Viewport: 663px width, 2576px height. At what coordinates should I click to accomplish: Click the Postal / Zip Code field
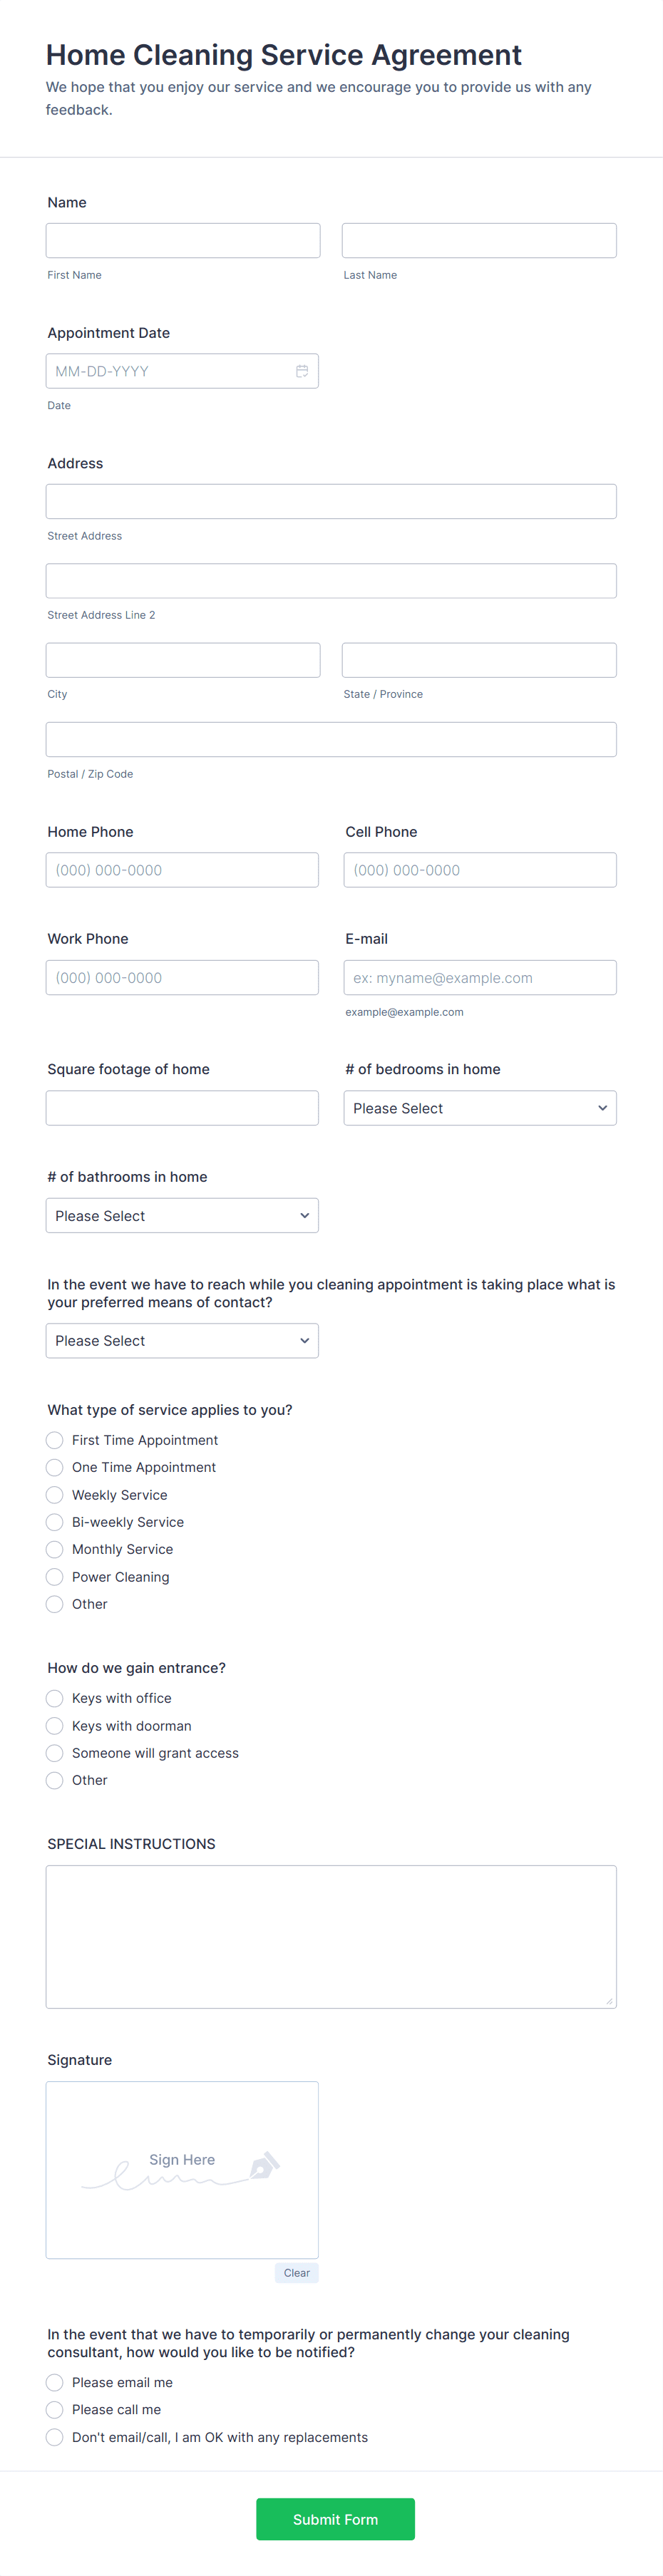click(330, 739)
